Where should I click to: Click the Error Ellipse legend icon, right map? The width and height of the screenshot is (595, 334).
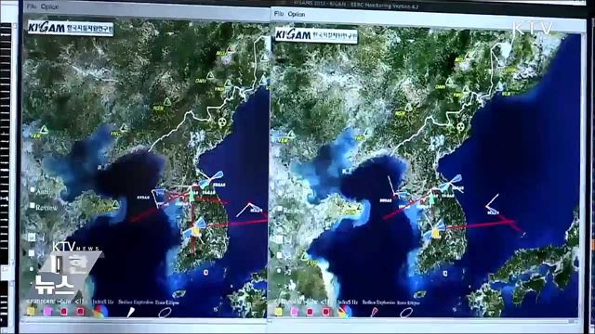click(x=406, y=312)
